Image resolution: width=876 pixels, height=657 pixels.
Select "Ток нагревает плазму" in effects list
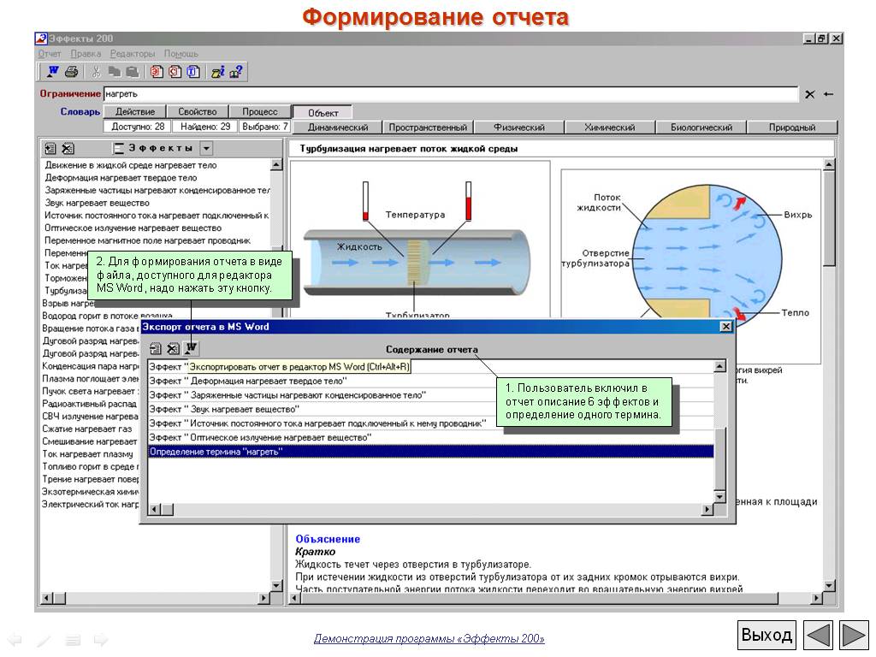tap(88, 454)
